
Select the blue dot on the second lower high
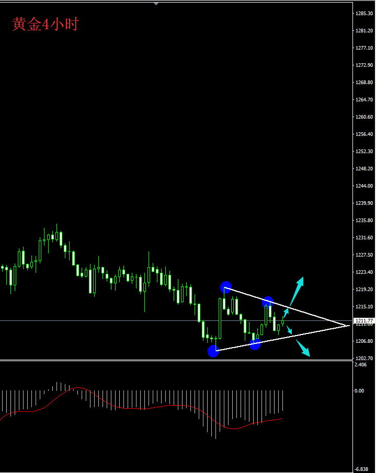(x=268, y=302)
